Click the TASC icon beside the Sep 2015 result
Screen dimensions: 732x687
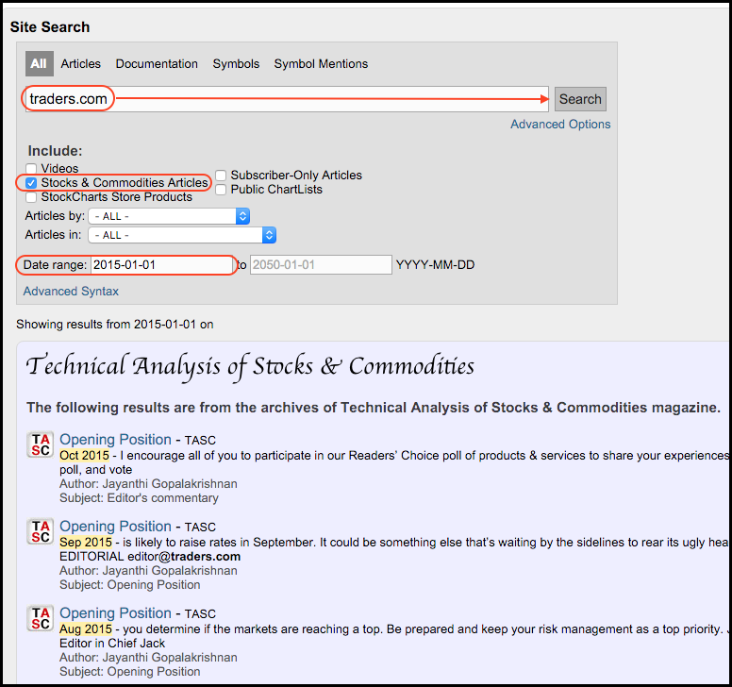tap(41, 531)
